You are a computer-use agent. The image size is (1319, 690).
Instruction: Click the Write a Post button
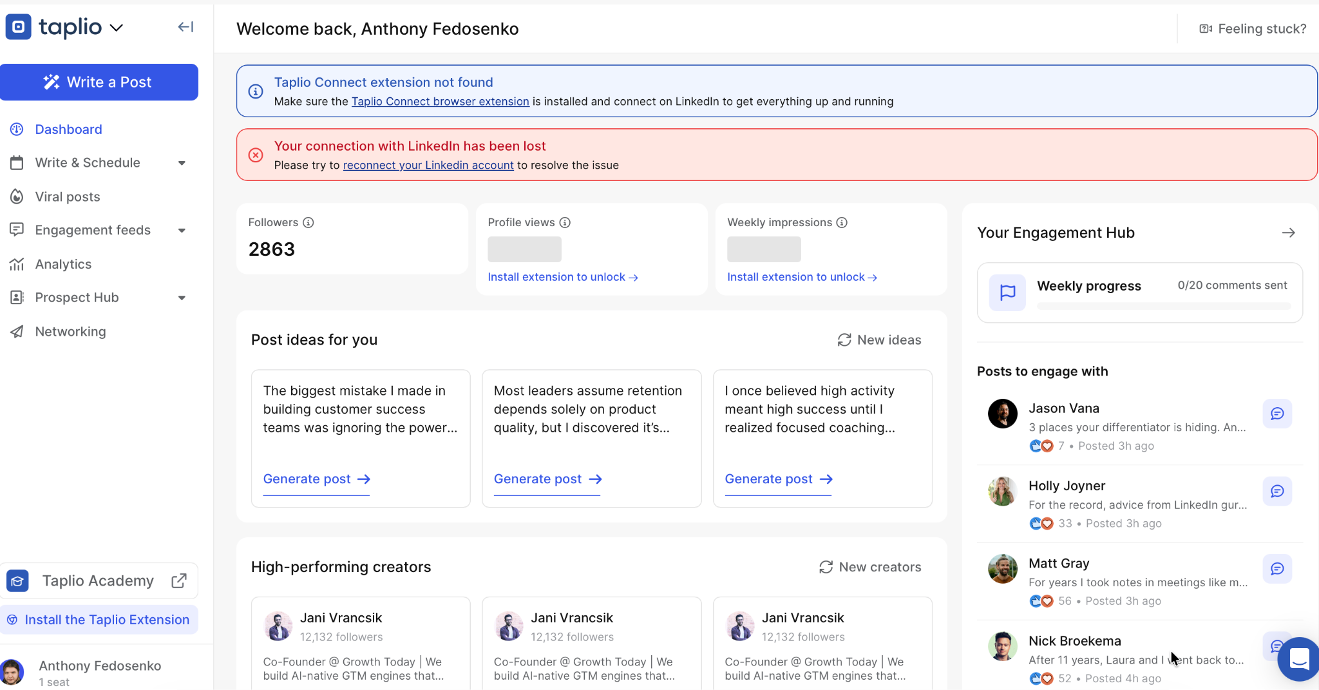click(x=99, y=82)
